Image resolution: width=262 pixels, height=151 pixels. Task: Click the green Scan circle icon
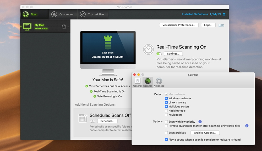[26, 14]
